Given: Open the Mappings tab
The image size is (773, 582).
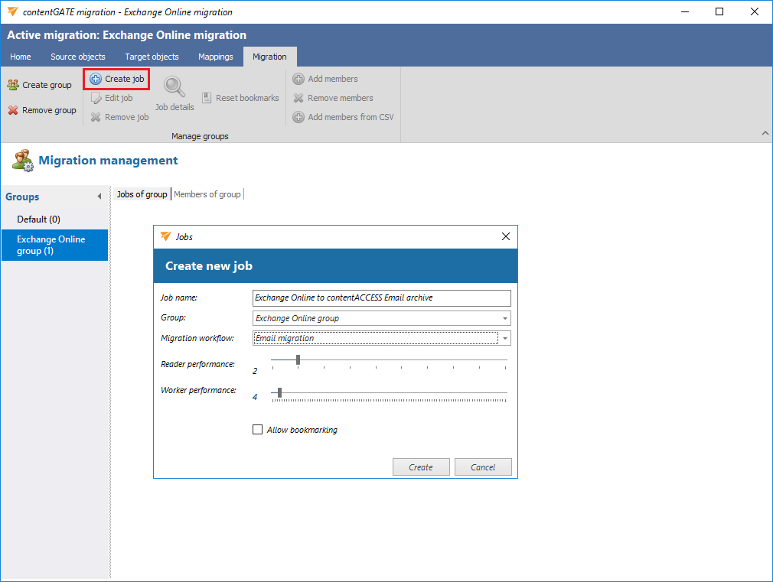Looking at the screenshot, I should click(215, 57).
